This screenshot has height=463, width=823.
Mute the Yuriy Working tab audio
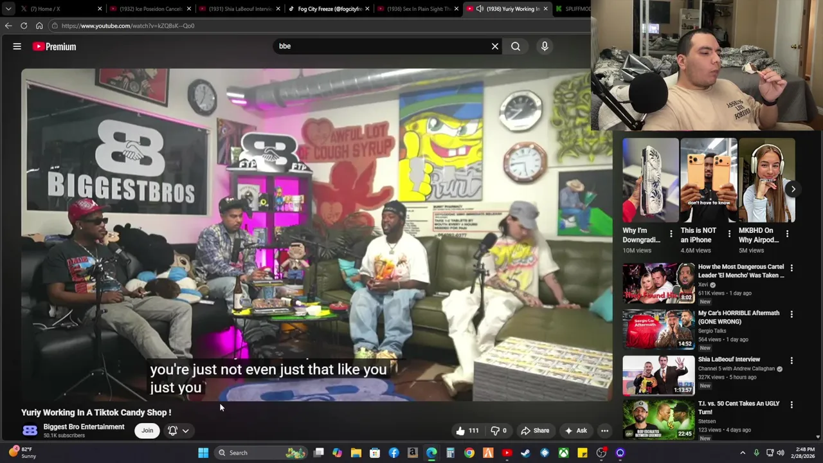480,9
